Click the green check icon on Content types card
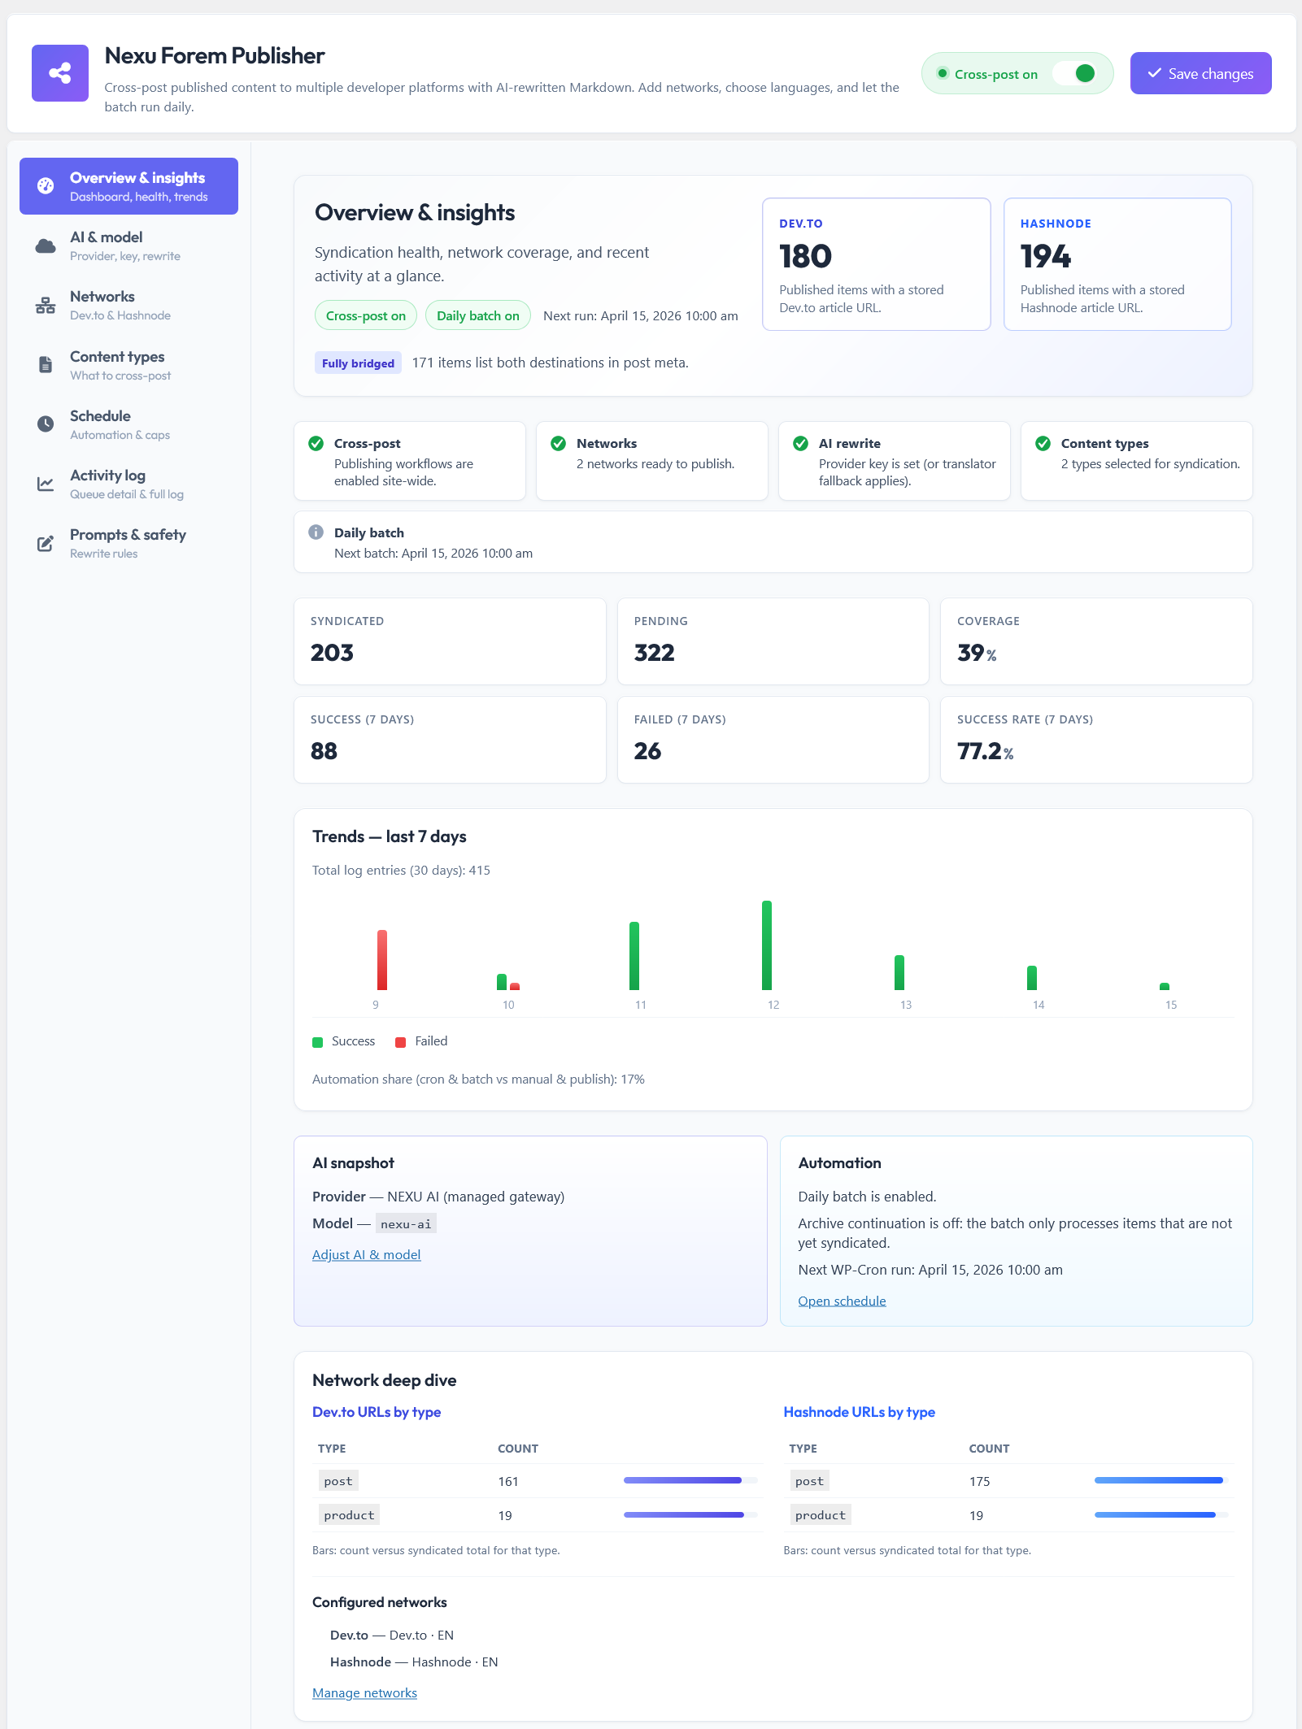The image size is (1302, 1729). pyautogui.click(x=1043, y=443)
